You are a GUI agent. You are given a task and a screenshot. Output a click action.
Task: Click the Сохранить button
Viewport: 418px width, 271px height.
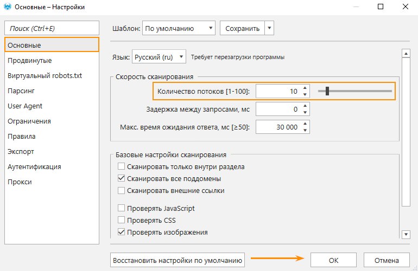click(x=242, y=28)
